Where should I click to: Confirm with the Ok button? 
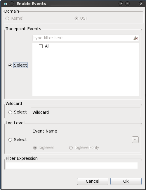pos(126,181)
